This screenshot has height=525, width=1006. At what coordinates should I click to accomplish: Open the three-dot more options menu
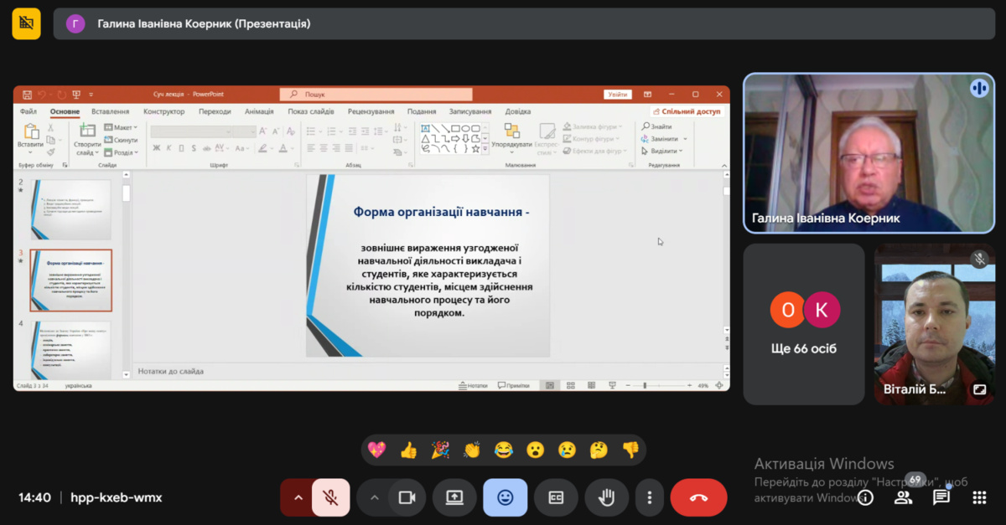650,497
